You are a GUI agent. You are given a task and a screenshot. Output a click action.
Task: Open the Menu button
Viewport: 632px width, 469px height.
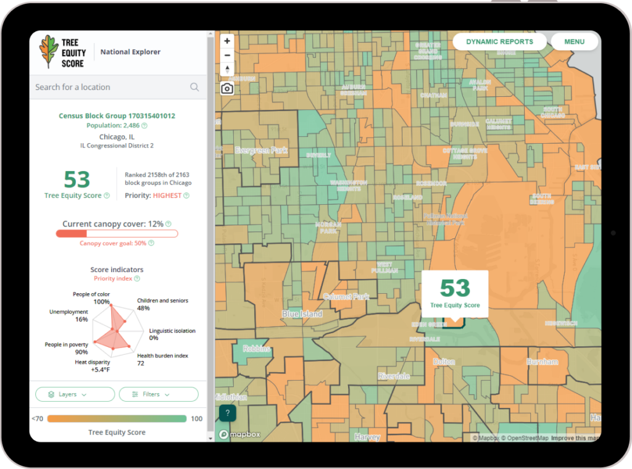[574, 42]
